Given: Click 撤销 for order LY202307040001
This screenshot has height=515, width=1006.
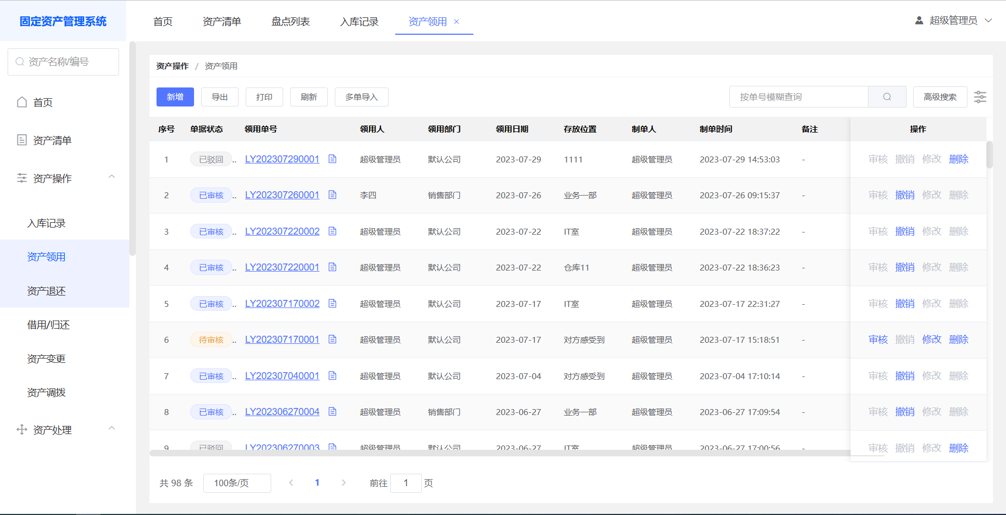Looking at the screenshot, I should [x=905, y=376].
